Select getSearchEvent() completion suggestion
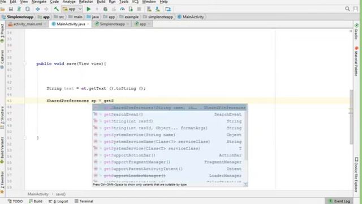 169,114
